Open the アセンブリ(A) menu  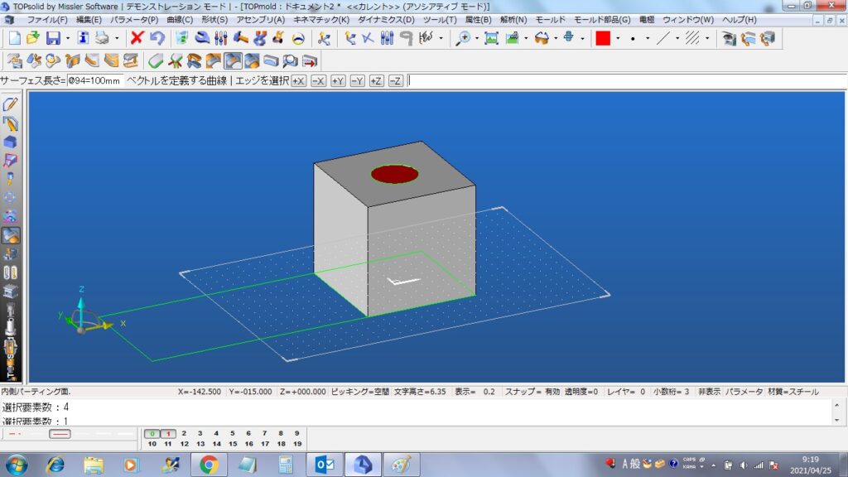[260, 20]
